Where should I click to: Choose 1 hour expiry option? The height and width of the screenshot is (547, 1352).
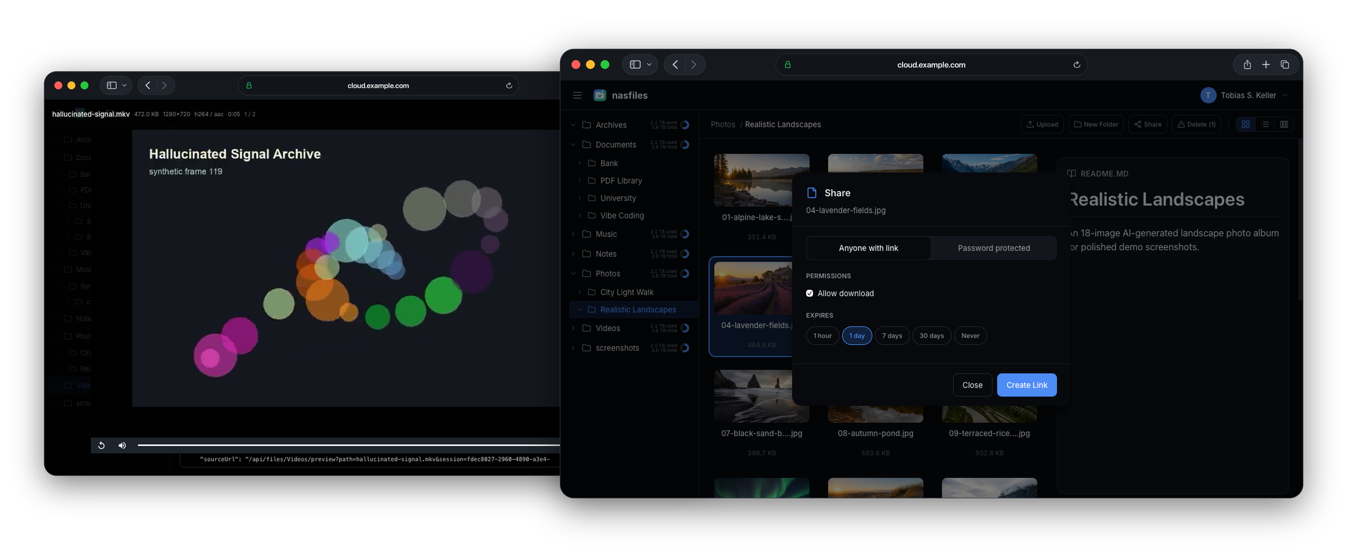click(822, 336)
